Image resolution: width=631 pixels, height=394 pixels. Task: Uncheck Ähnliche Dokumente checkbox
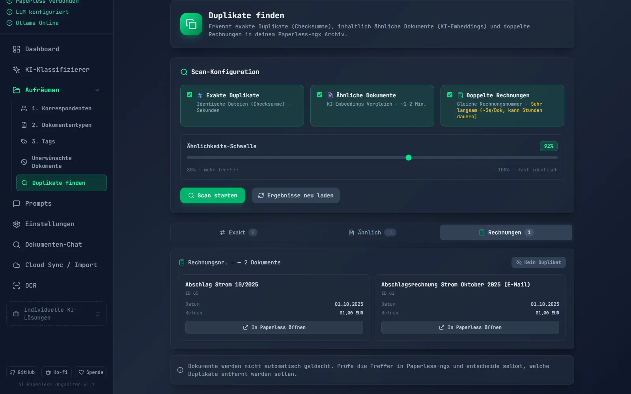coord(320,95)
